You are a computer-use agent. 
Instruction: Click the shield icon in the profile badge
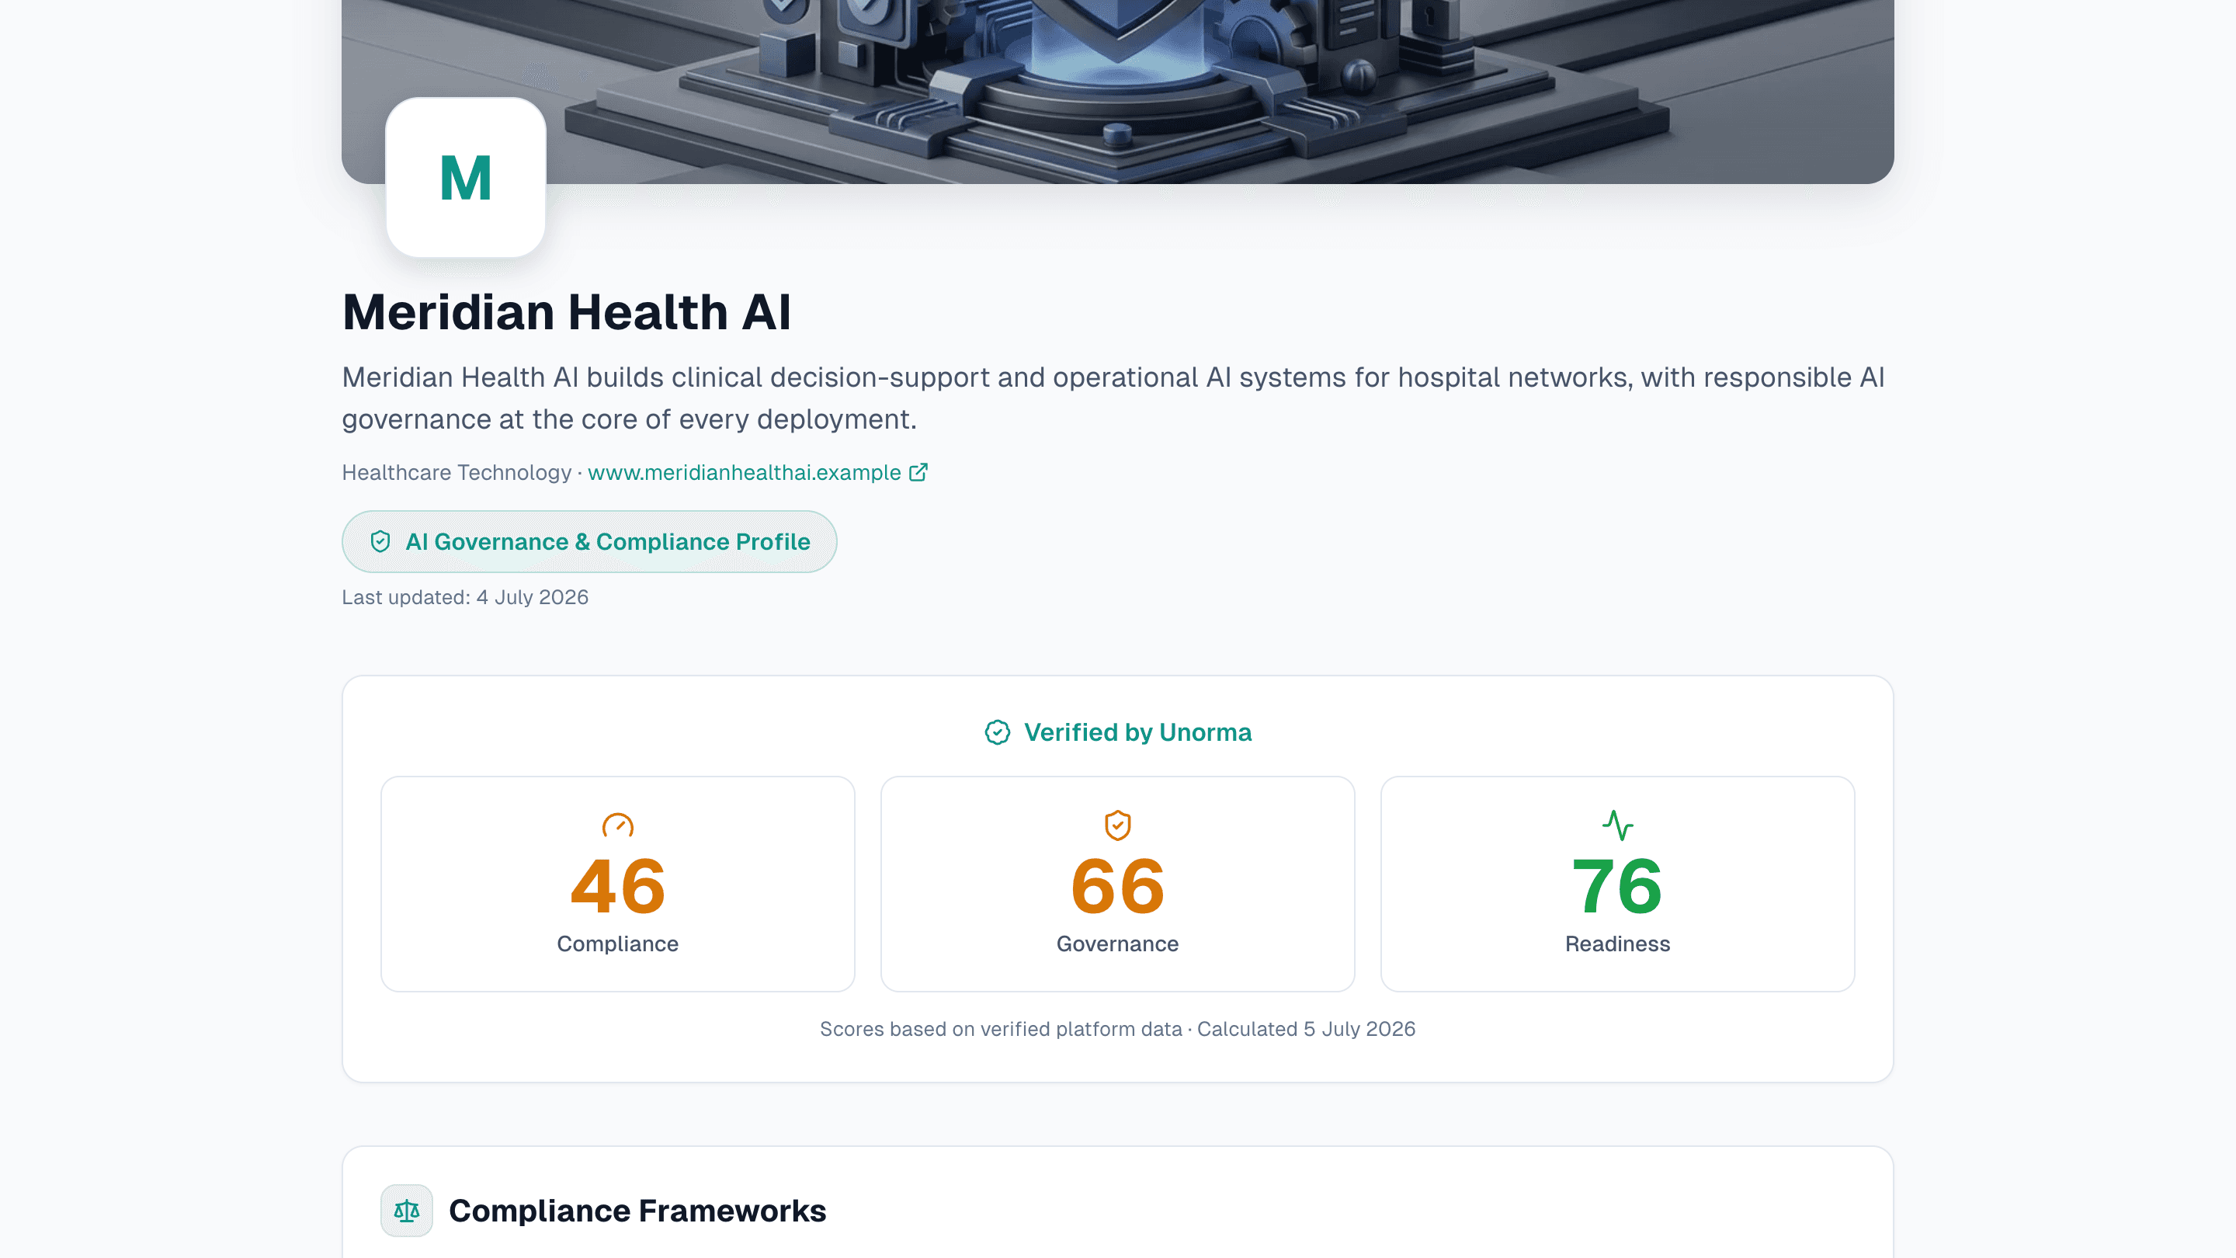(x=380, y=542)
